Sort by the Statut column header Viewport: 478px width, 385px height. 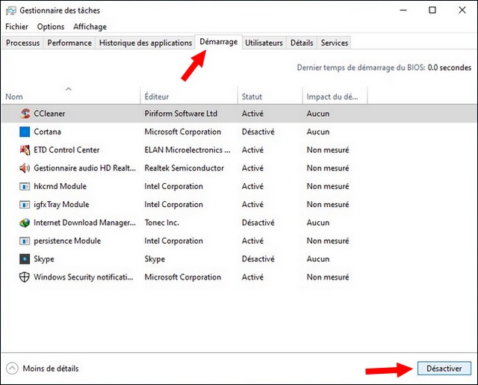(x=270, y=95)
